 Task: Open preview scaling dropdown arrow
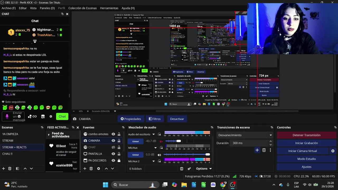click(115, 111)
